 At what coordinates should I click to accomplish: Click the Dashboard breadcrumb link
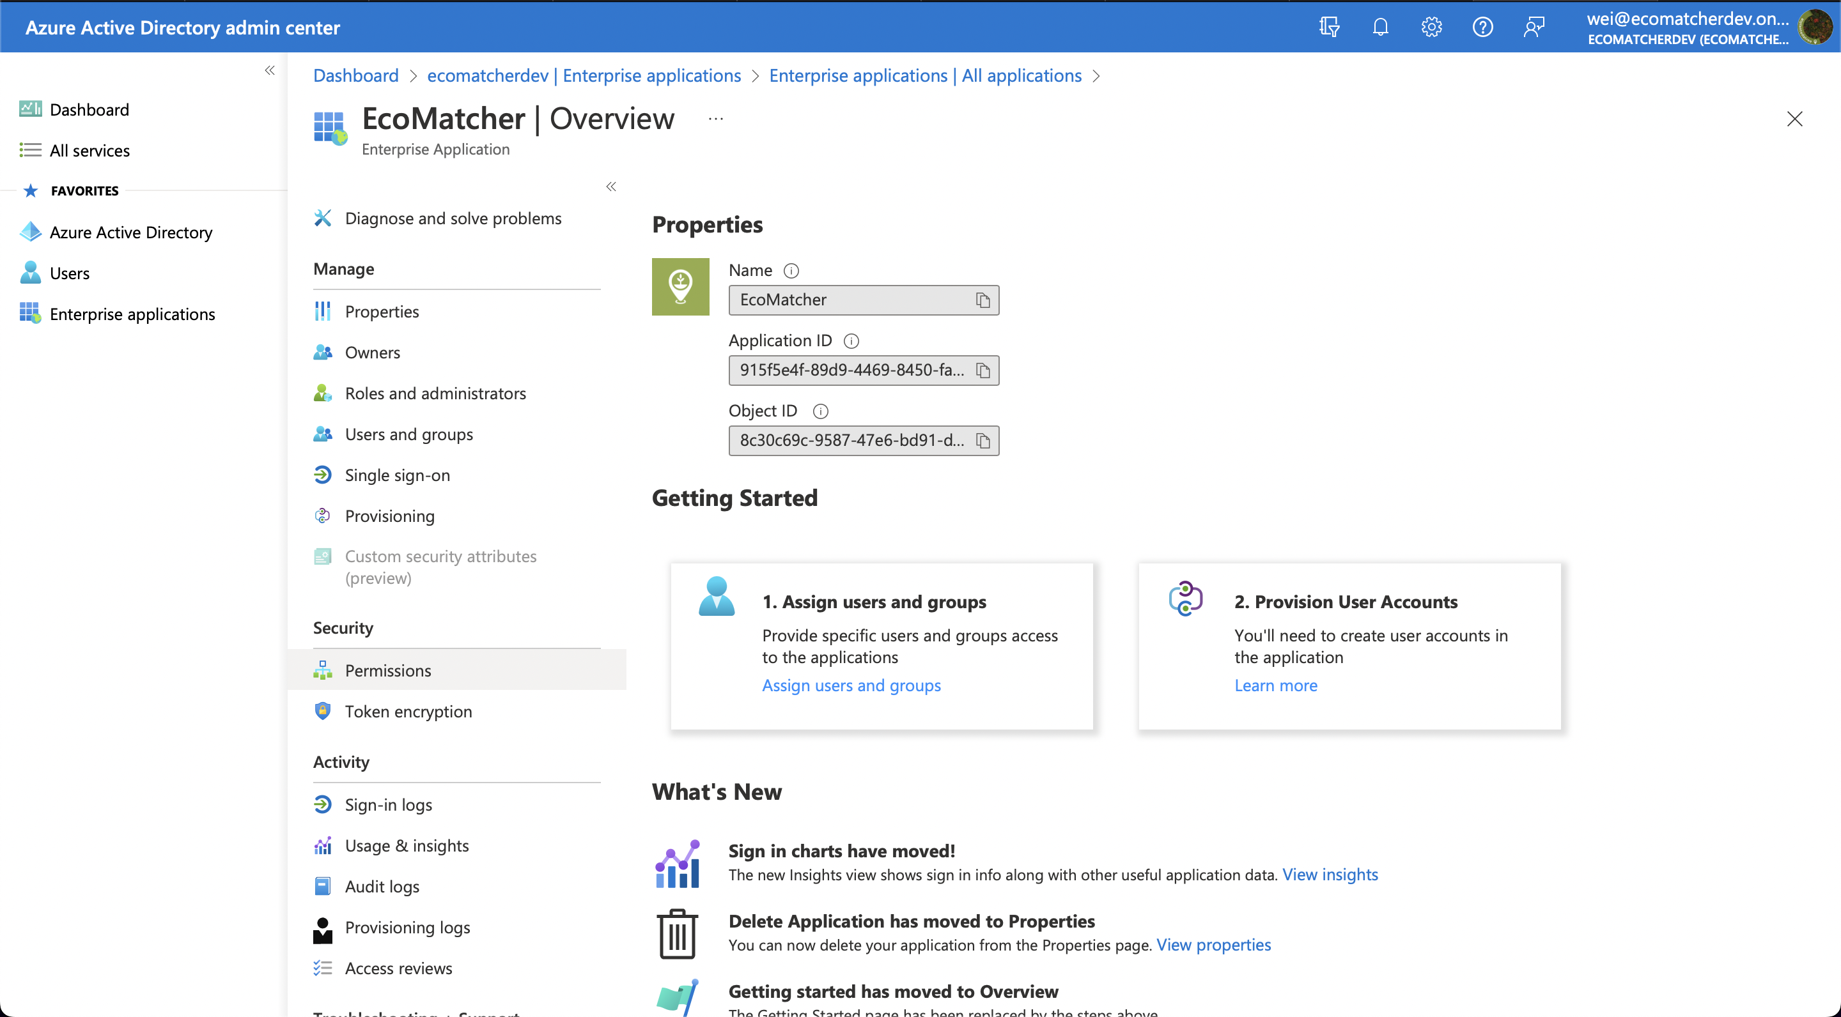coord(356,76)
